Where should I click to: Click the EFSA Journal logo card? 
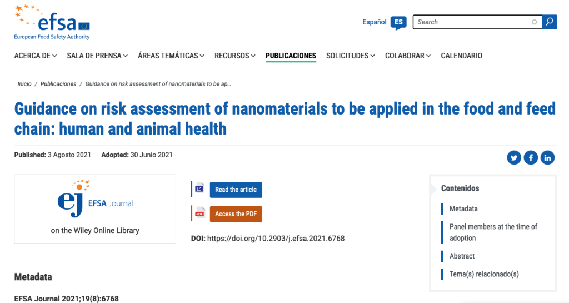click(x=95, y=209)
